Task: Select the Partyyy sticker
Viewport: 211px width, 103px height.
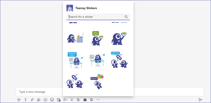Action: [x=119, y=60]
